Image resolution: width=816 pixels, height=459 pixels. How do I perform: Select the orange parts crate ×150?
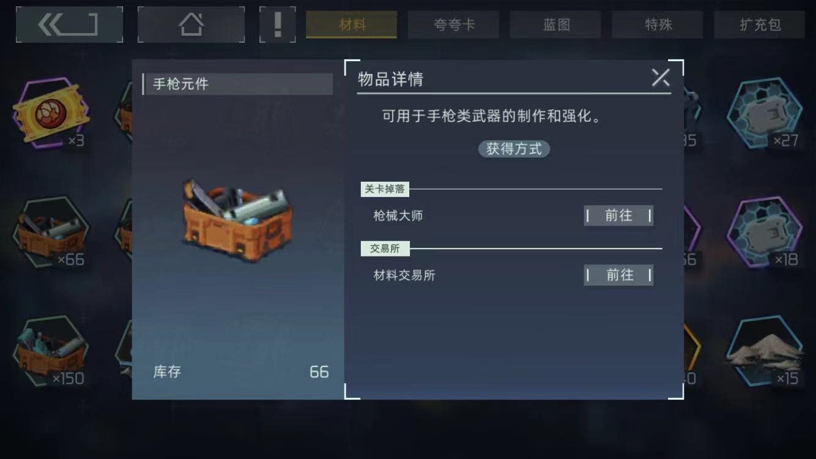coord(51,351)
